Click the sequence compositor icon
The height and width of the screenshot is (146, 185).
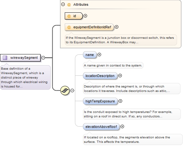point(65,90)
